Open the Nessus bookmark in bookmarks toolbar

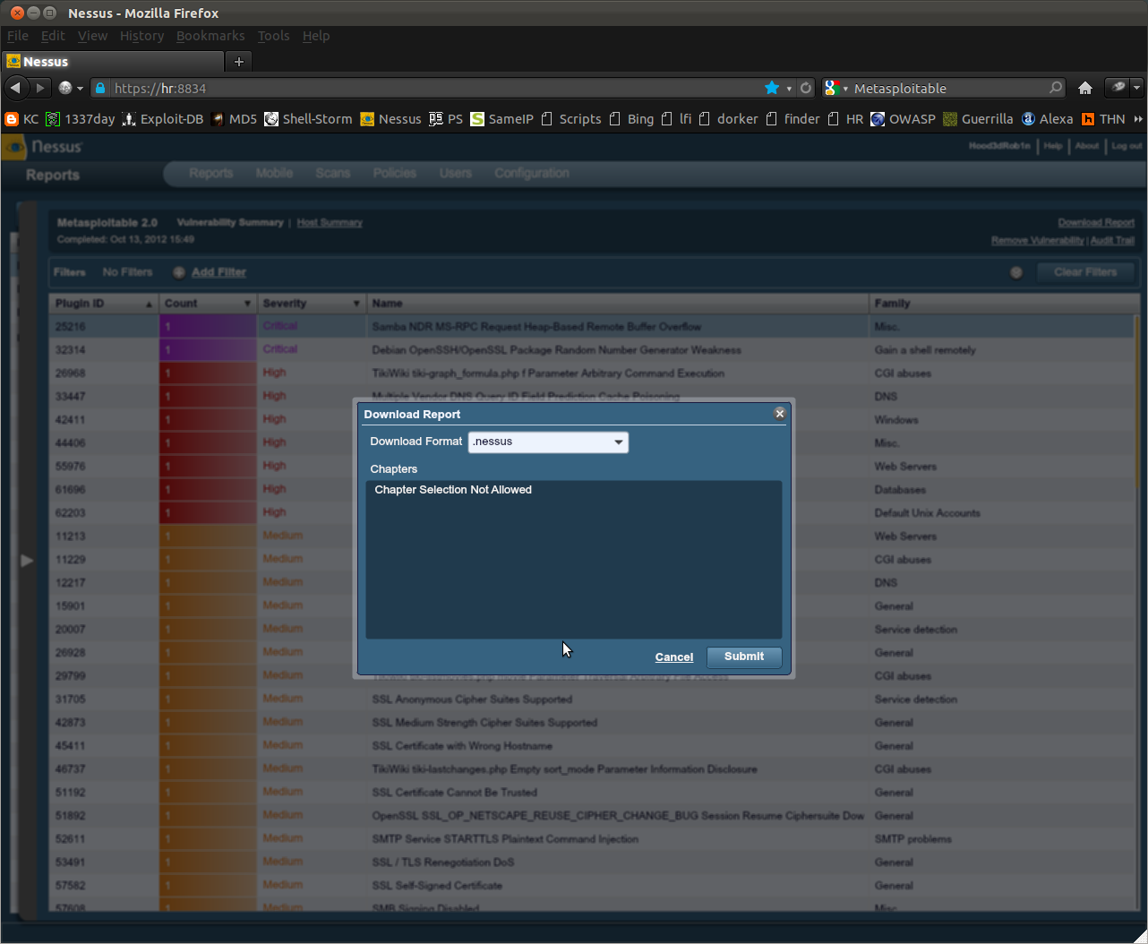(390, 119)
